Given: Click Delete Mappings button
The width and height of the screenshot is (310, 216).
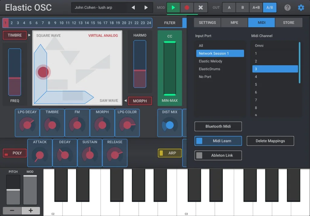Looking at the screenshot, I should 270,141.
